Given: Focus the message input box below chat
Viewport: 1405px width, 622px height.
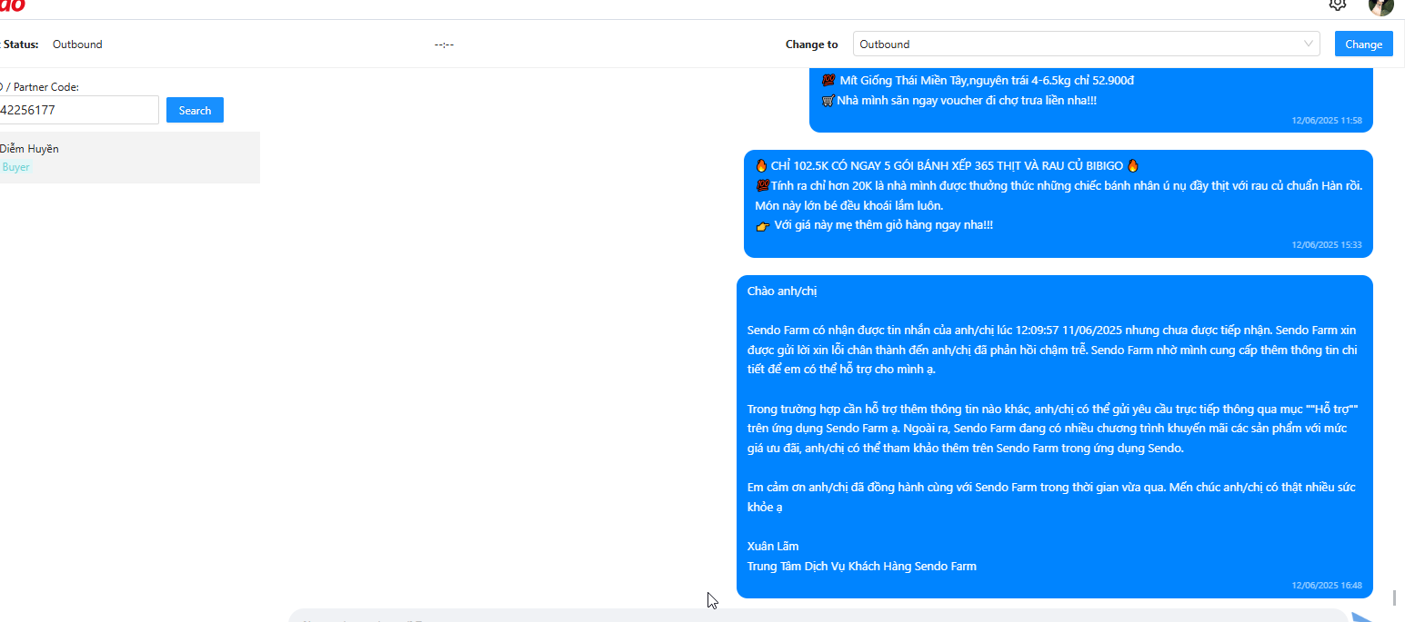Looking at the screenshot, I should [x=818, y=617].
